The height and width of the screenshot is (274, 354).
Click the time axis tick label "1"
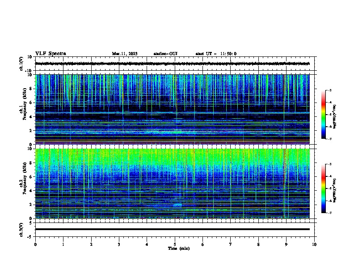click(63, 244)
